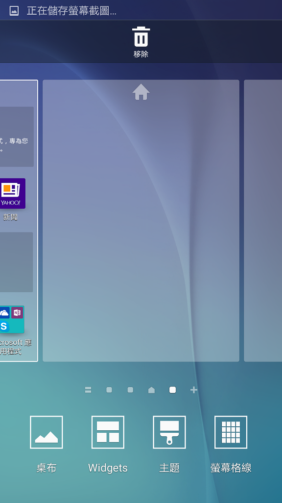This screenshot has height=503, width=282.
Task: Go to the second square page indicator
Action: [130, 390]
